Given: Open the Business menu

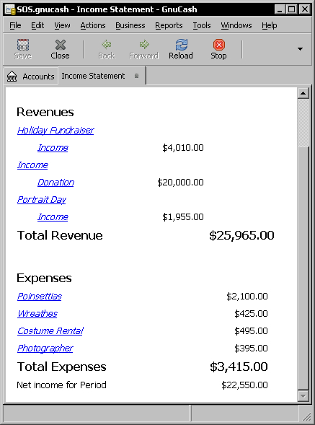Looking at the screenshot, I should point(130,25).
